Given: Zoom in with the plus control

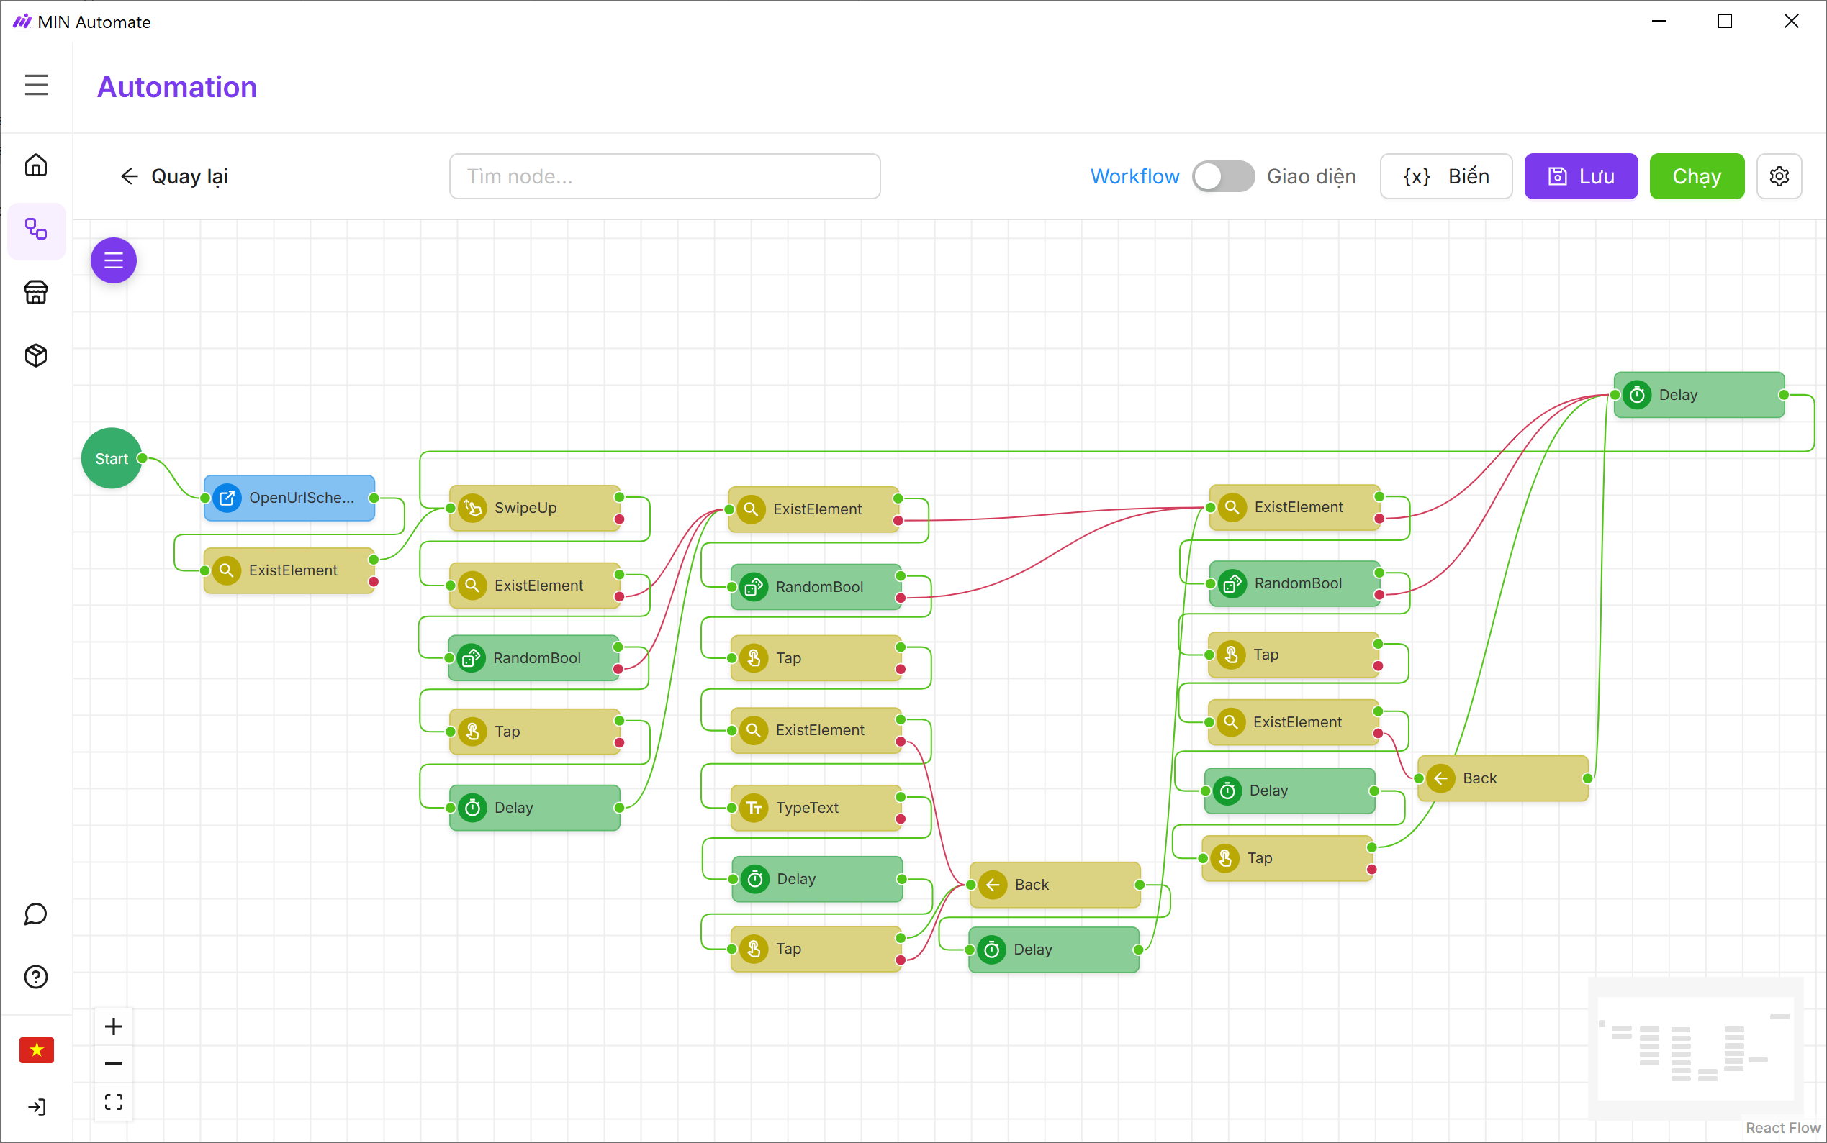Looking at the screenshot, I should [x=114, y=1026].
